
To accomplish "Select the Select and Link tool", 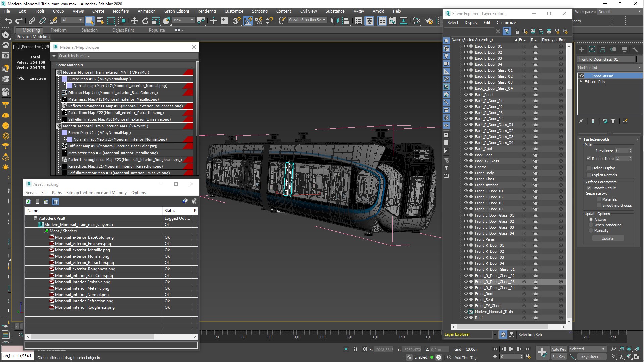I will tap(32, 21).
